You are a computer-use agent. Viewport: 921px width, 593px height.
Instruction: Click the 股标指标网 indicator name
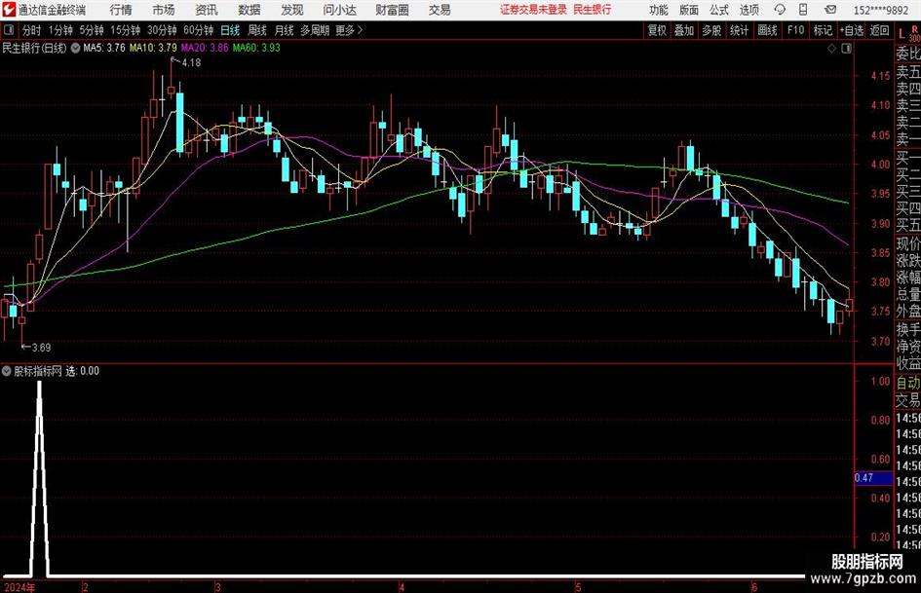[x=38, y=371]
